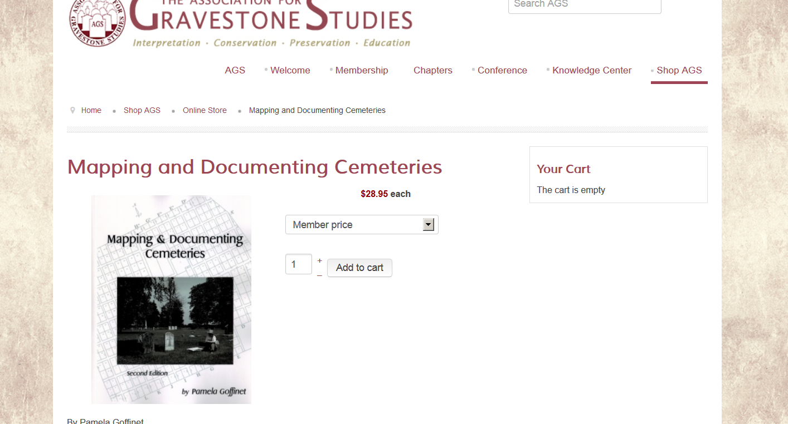Click the $28.95 price text
The width and height of the screenshot is (788, 424).
[x=374, y=194]
